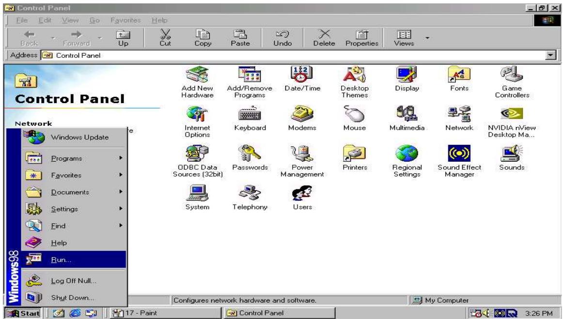Open the Modems applet
The image size is (563, 319).
pos(302,119)
